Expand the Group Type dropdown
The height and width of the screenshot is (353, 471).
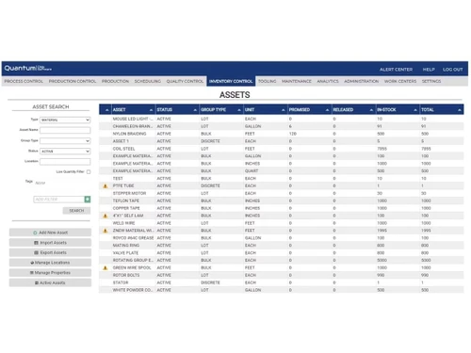[65, 141]
